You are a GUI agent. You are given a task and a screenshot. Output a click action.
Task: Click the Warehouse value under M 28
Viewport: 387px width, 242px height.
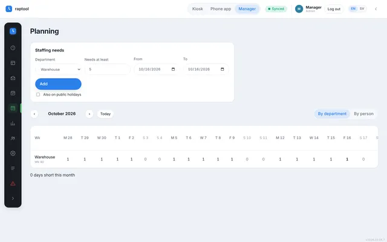coord(68,159)
